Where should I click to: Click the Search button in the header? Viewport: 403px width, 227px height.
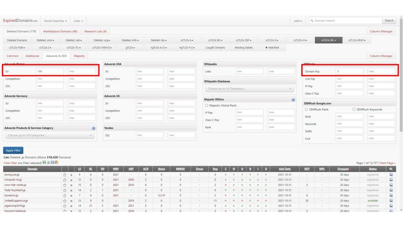tap(389, 20)
